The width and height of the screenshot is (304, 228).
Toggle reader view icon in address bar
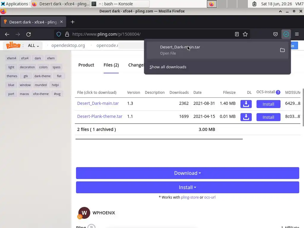[x=237, y=34]
